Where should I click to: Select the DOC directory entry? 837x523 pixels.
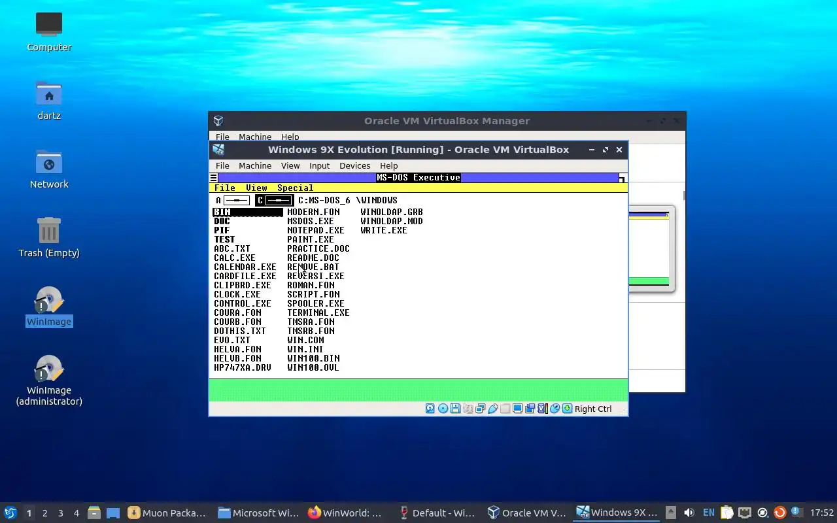[222, 221]
